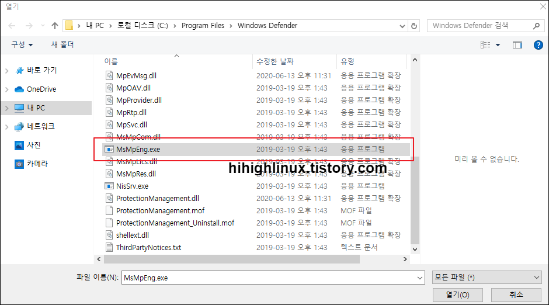The image size is (549, 305).
Task: Click the vertical scrollbar down arrow
Action: click(x=415, y=249)
